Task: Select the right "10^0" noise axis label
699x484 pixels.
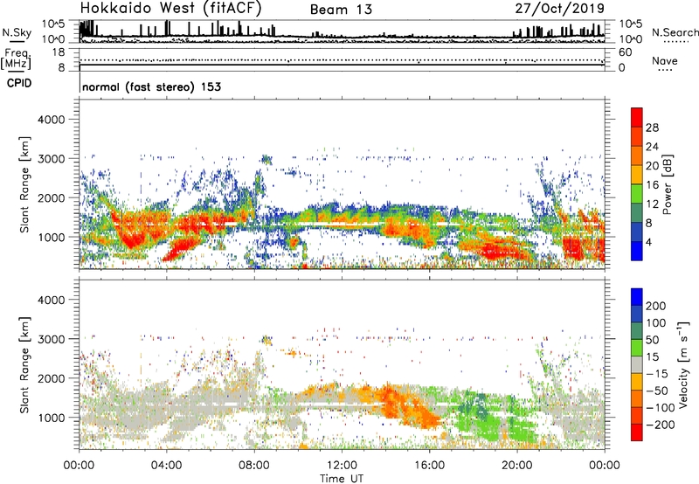Action: tap(631, 39)
